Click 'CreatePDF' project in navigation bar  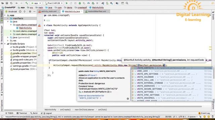(x=10, y=7)
